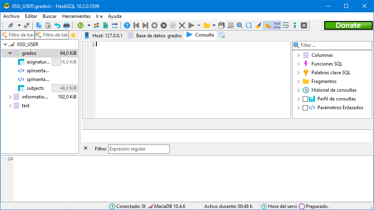Collapse the grados database node
Viewport: 374px width, 210px height.
tap(10, 53)
